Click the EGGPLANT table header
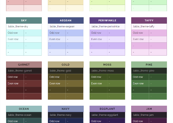This screenshot has width=173, height=123. point(107,109)
